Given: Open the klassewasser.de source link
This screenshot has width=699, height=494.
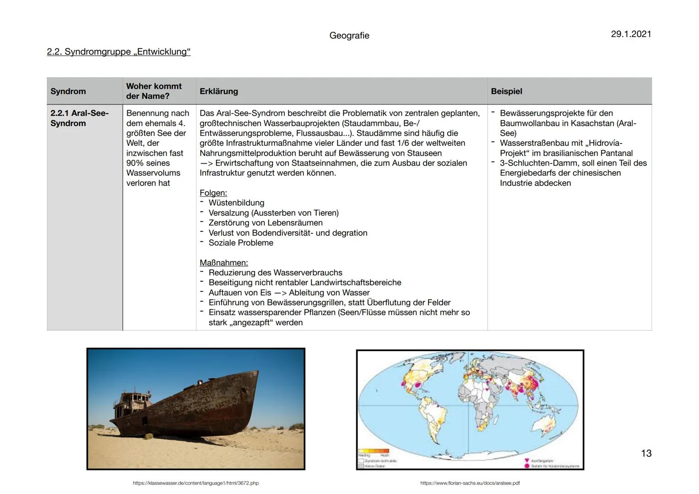Looking at the screenshot, I should click(195, 483).
